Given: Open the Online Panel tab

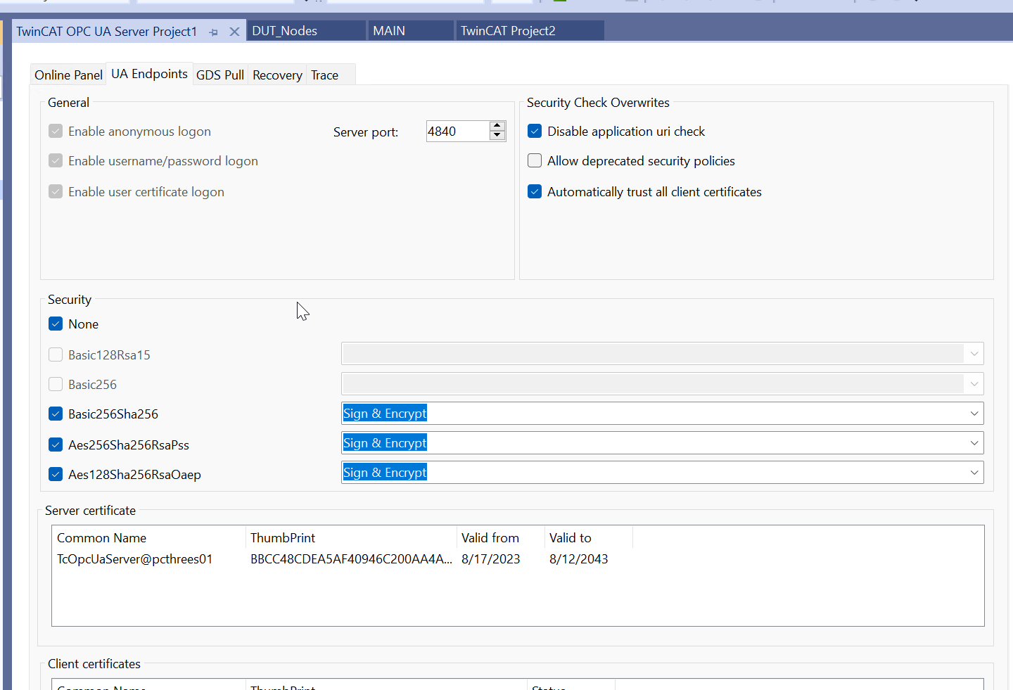Looking at the screenshot, I should [x=68, y=75].
